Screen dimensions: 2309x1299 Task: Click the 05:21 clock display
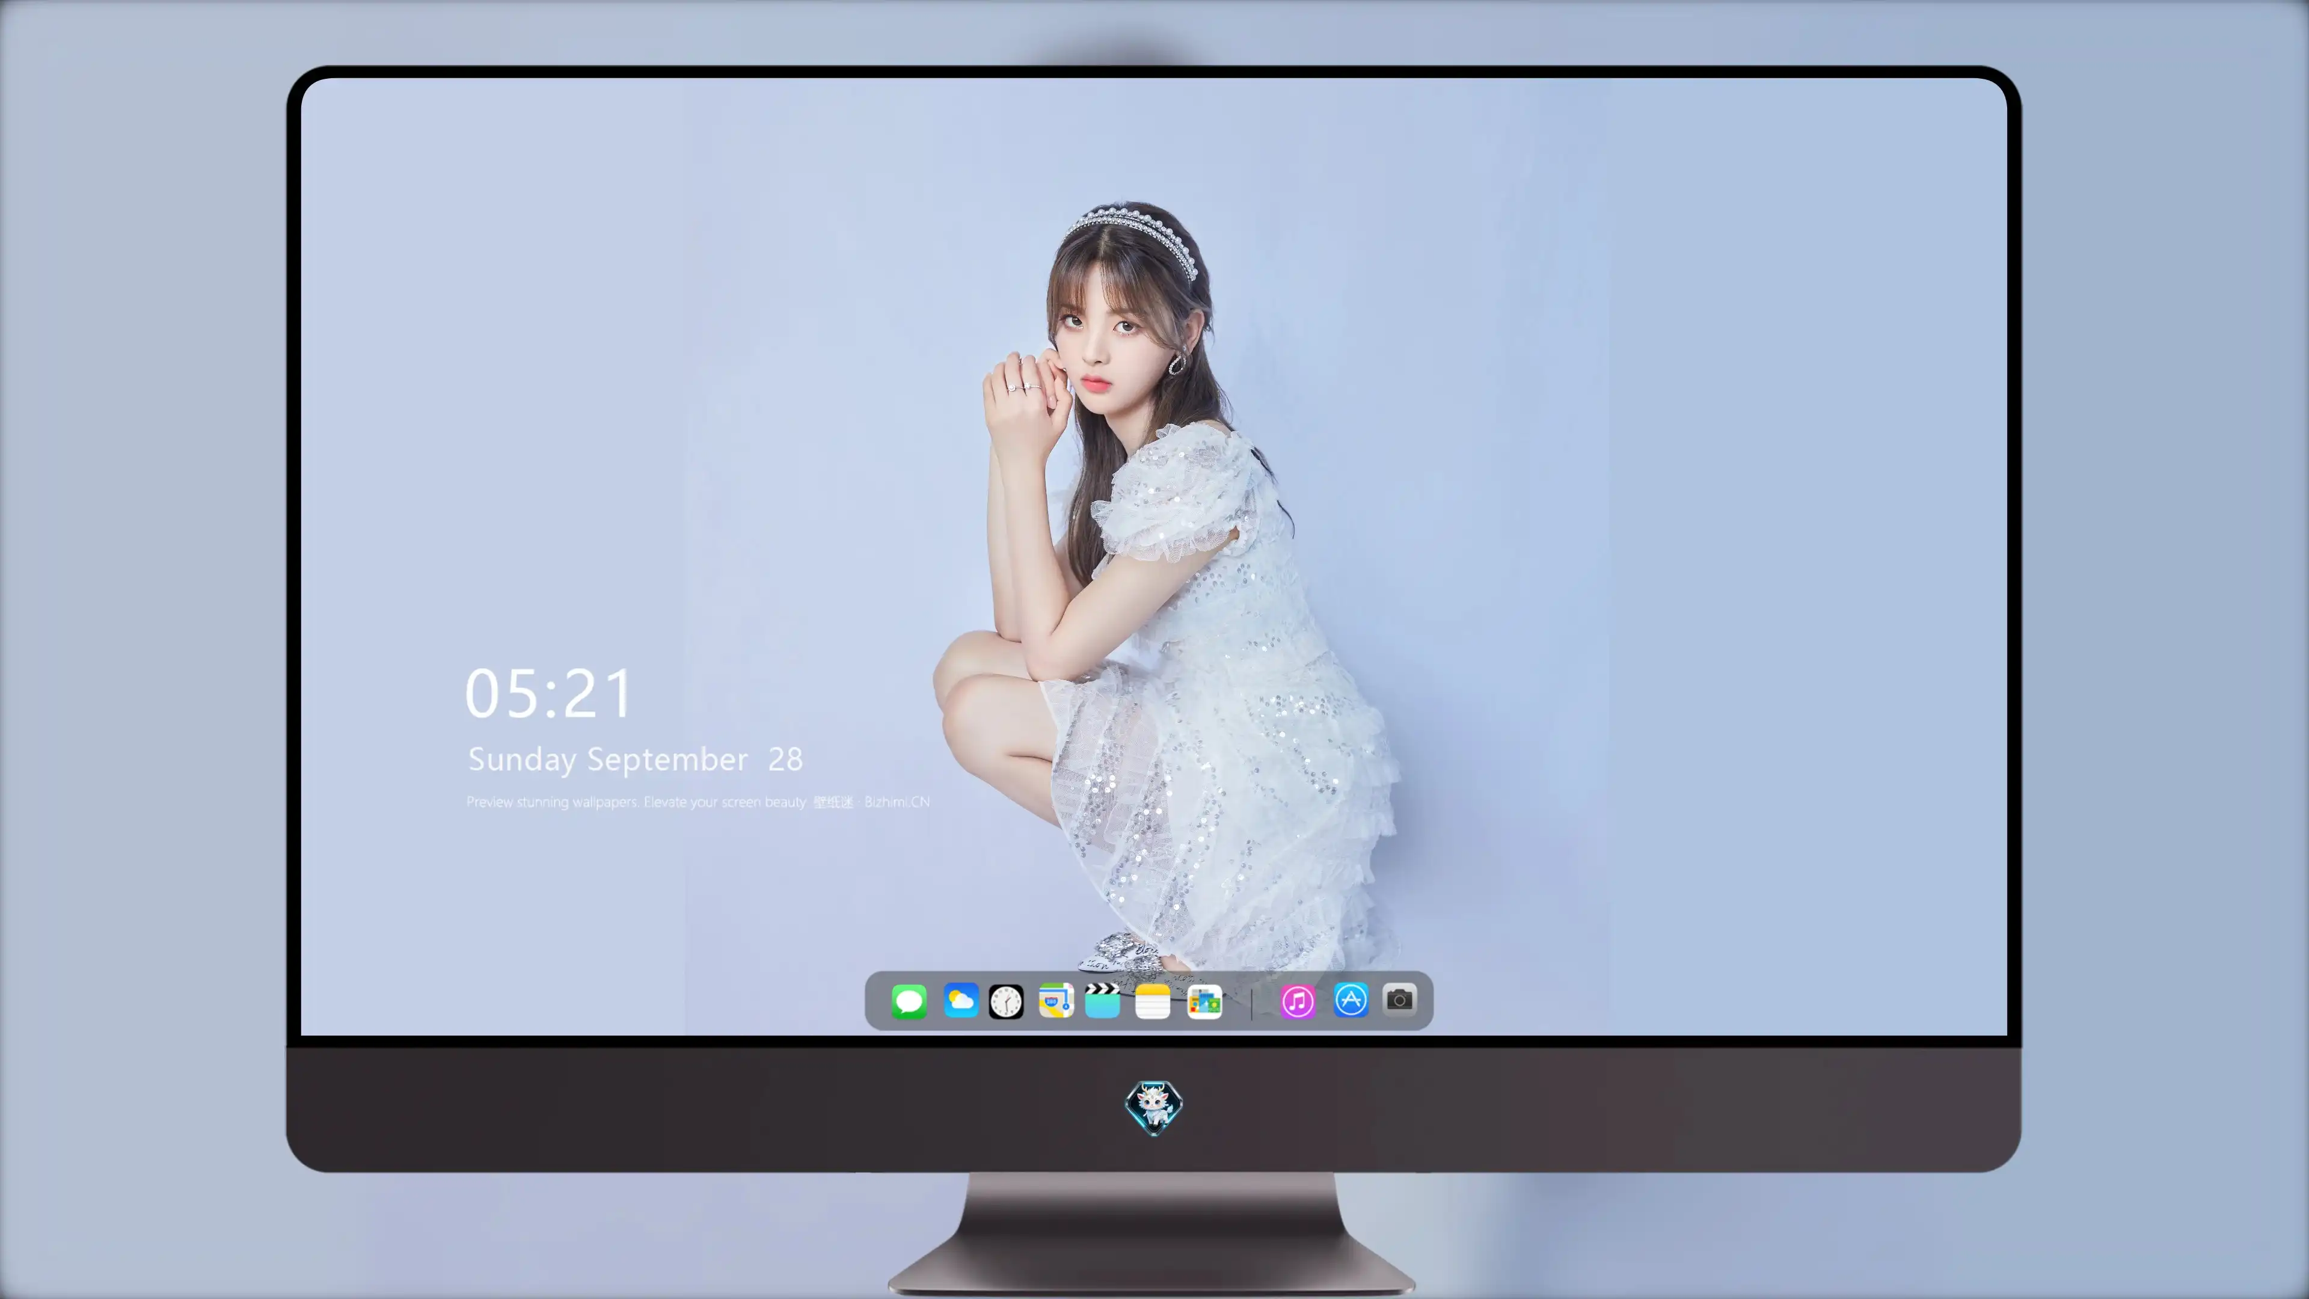coord(548,694)
